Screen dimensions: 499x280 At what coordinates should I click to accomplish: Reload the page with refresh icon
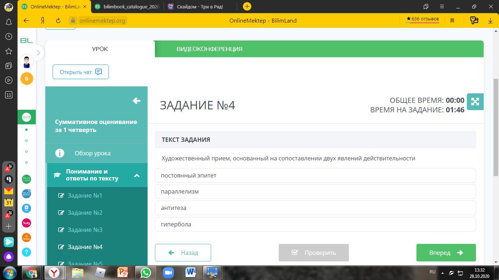58,21
